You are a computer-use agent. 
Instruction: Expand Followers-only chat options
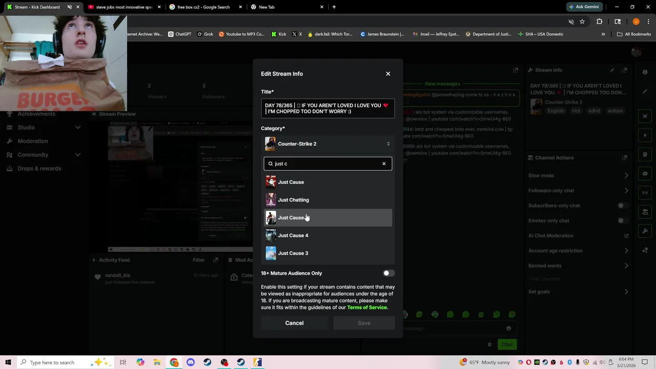click(626, 191)
